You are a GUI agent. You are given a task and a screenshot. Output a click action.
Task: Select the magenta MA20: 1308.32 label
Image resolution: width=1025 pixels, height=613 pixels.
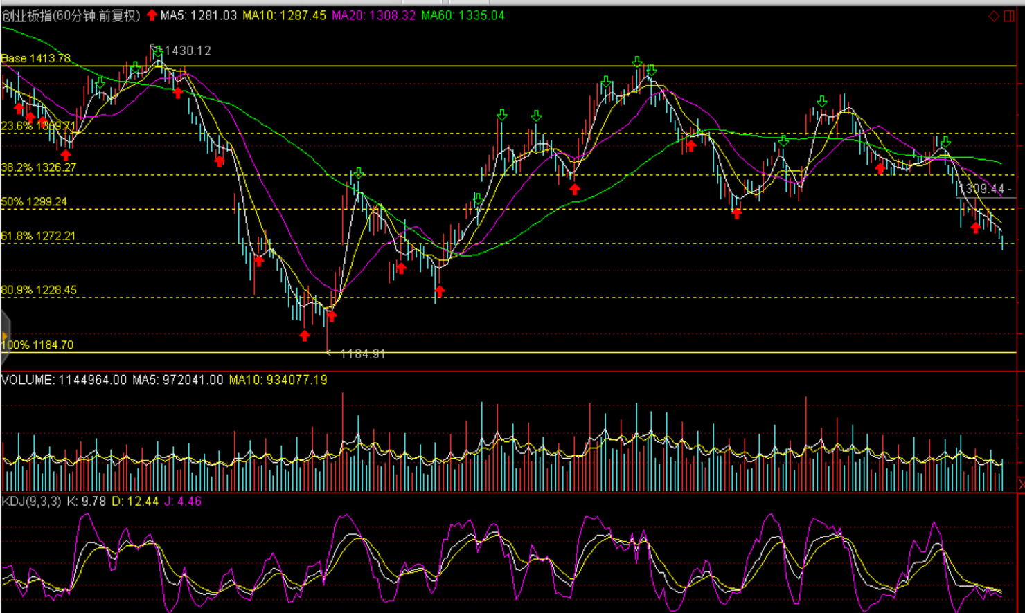click(x=374, y=15)
